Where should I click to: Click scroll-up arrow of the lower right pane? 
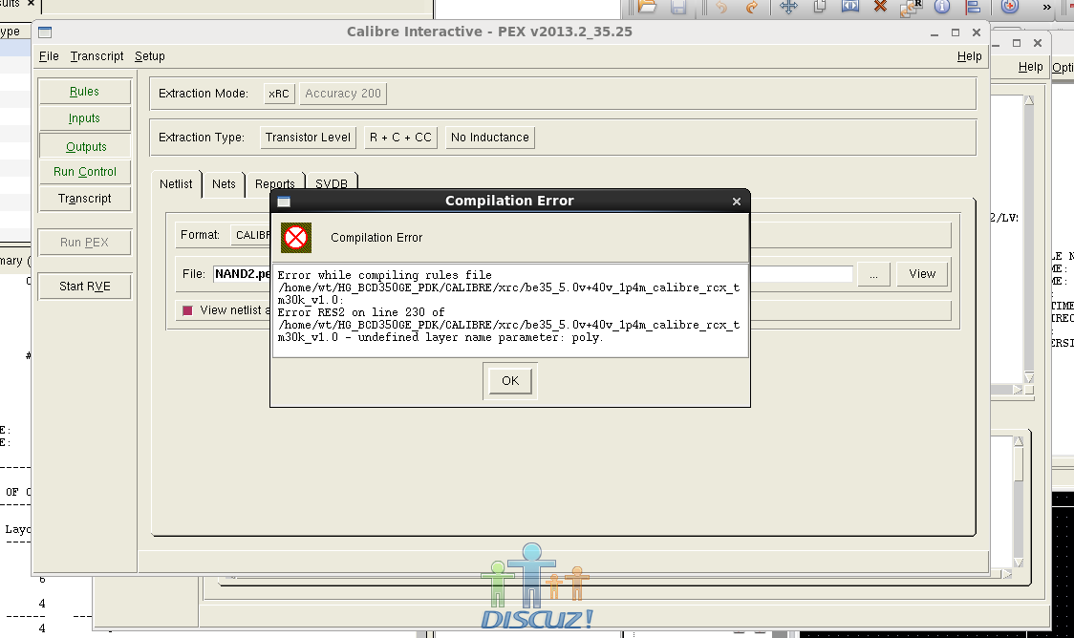click(x=1019, y=441)
